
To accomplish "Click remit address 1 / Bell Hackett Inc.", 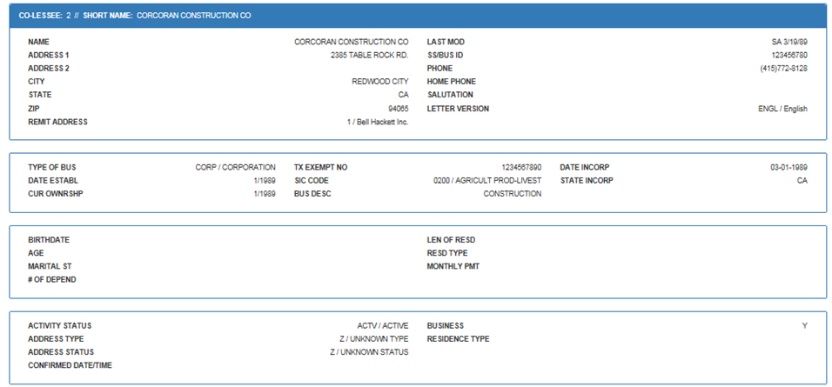I will click(x=378, y=122).
